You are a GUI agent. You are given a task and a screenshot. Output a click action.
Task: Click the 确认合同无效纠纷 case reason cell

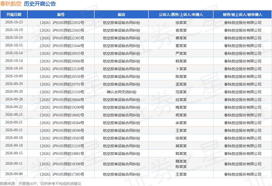point(121,92)
